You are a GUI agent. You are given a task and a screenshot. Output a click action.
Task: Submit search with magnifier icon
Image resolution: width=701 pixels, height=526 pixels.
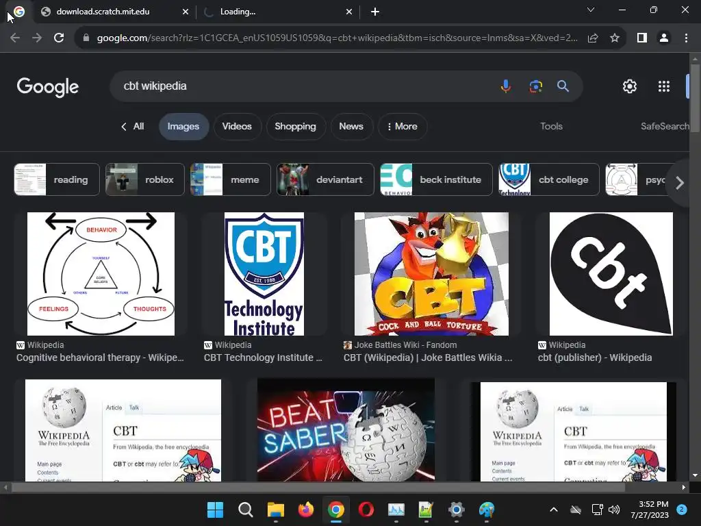click(x=563, y=86)
